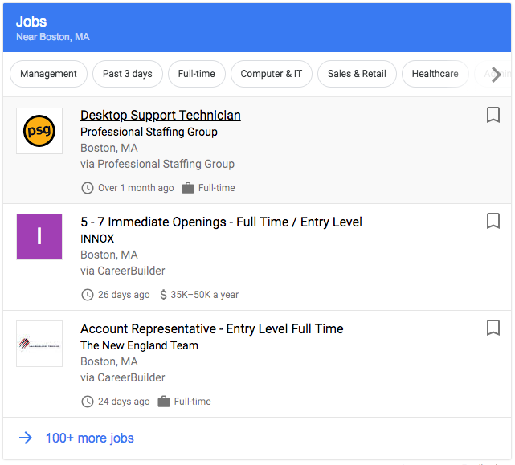The image size is (515, 465).
Task: Click the blue arrow icon for more jobs
Action: tap(26, 438)
